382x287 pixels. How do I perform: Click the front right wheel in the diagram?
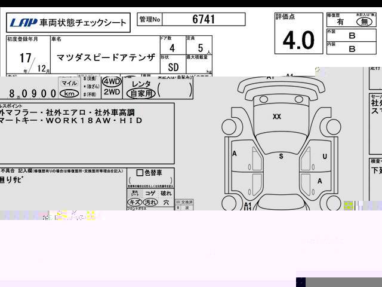click(332, 126)
